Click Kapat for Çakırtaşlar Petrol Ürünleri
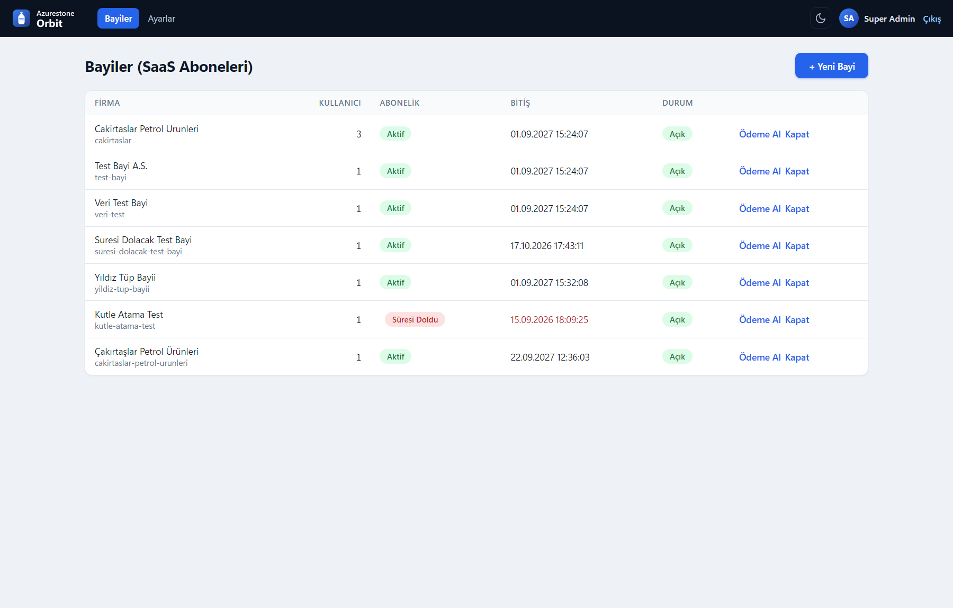 coord(797,357)
